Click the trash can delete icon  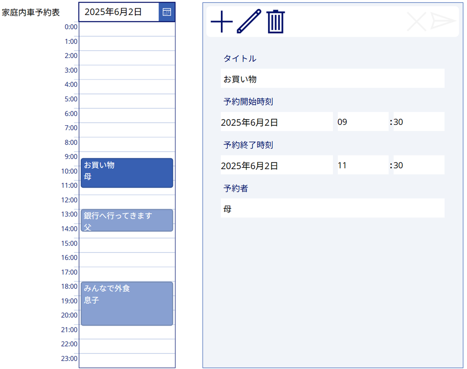coord(276,22)
